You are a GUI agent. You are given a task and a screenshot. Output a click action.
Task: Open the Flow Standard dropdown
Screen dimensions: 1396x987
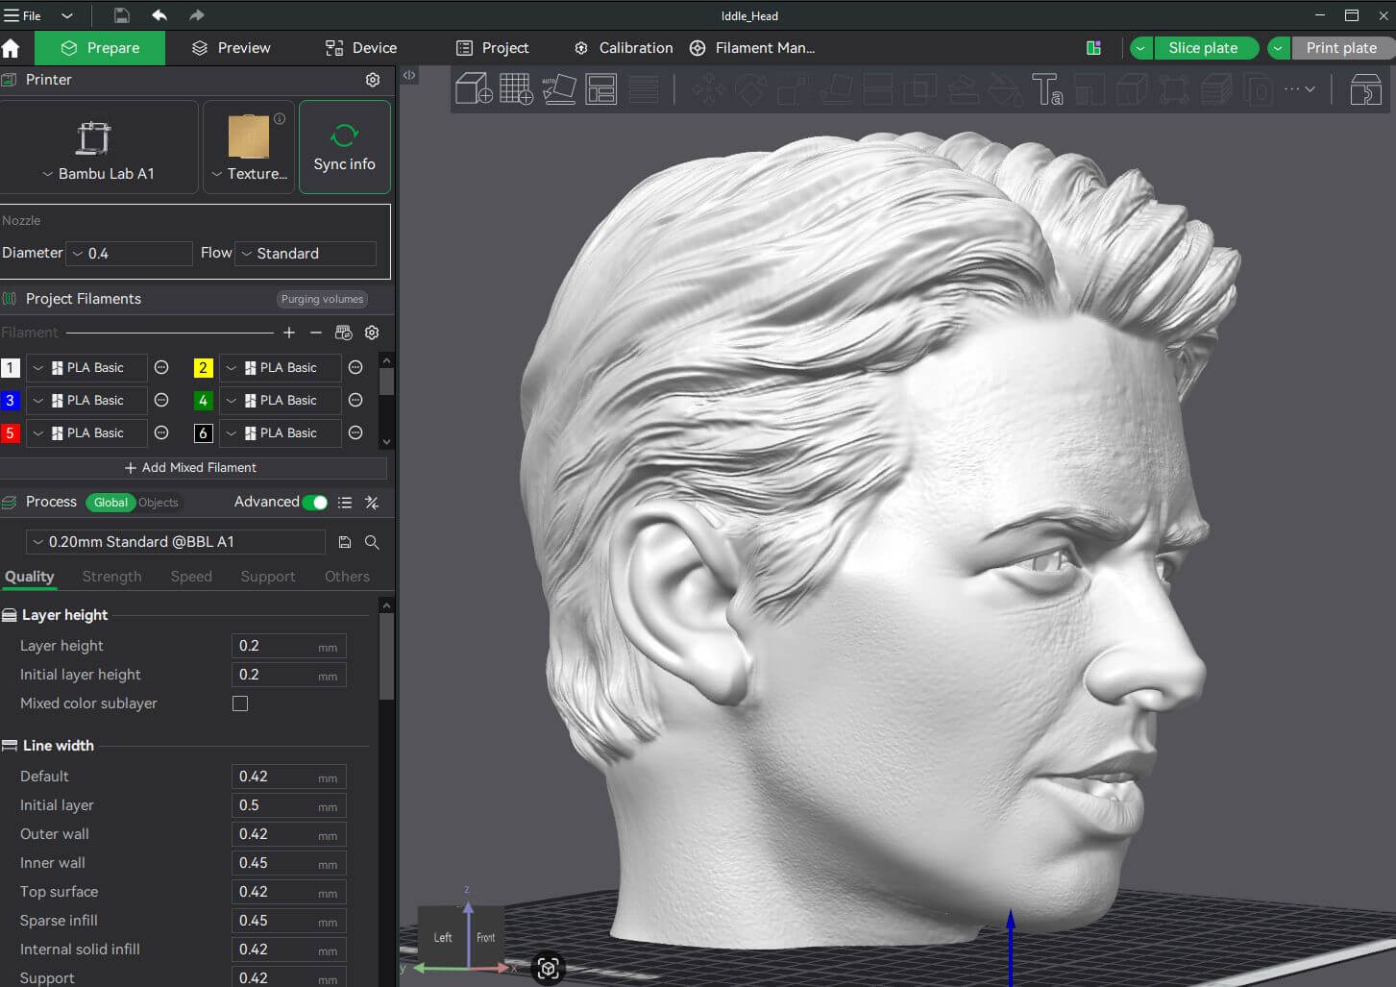coord(306,254)
